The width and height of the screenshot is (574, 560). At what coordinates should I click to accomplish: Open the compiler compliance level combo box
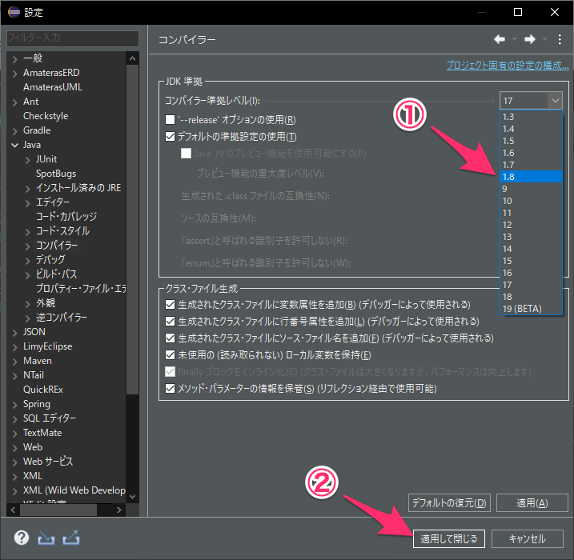coord(531,101)
